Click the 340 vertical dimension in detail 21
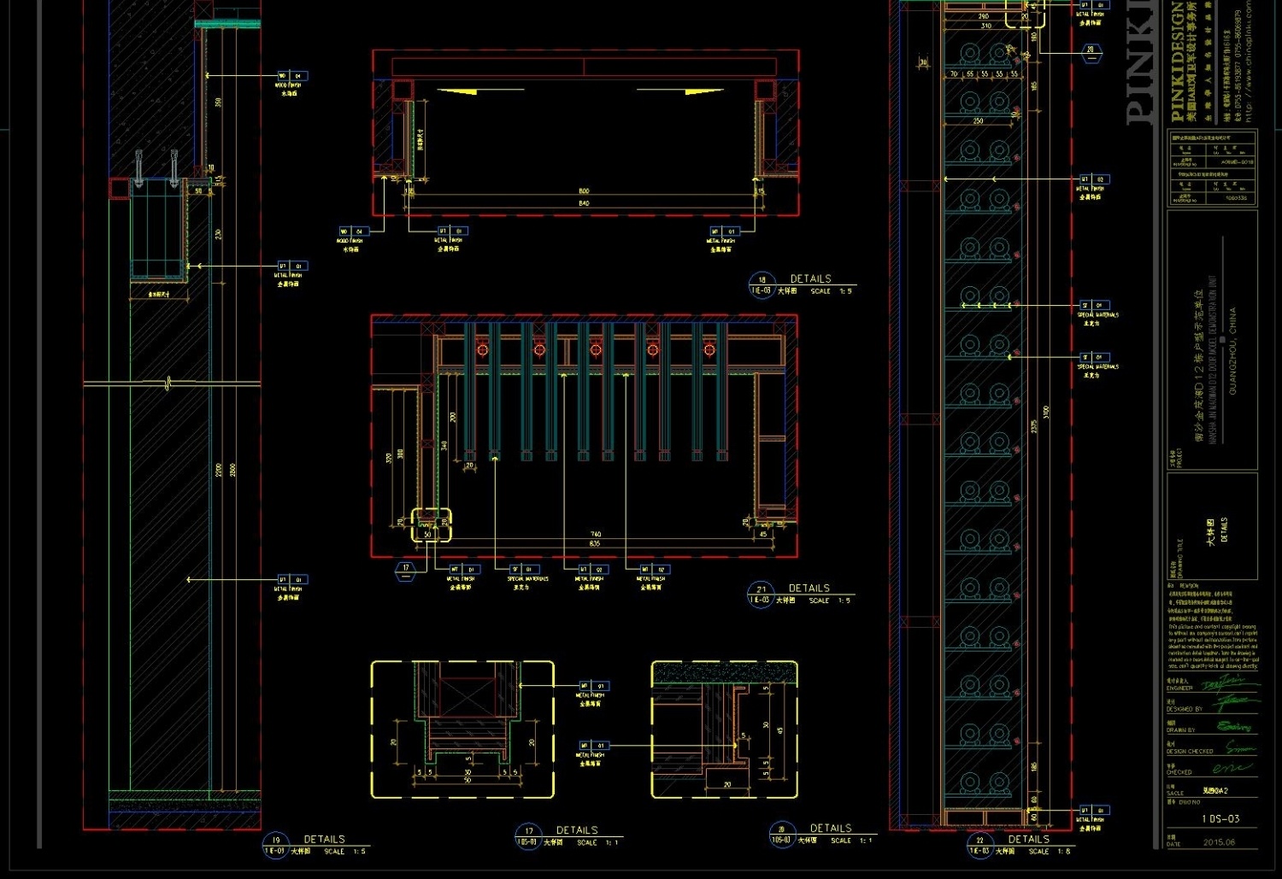1282x879 pixels. (x=444, y=445)
